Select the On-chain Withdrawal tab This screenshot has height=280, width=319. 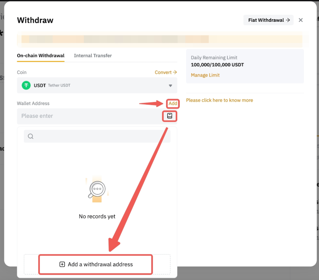pos(41,56)
